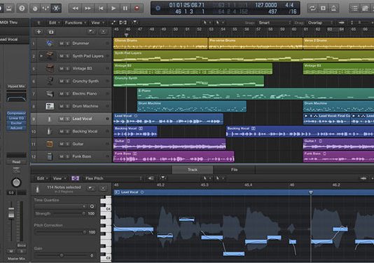The width and height of the screenshot is (374, 263).
Task: Solo the Funk Bass track
Action: (x=67, y=156)
